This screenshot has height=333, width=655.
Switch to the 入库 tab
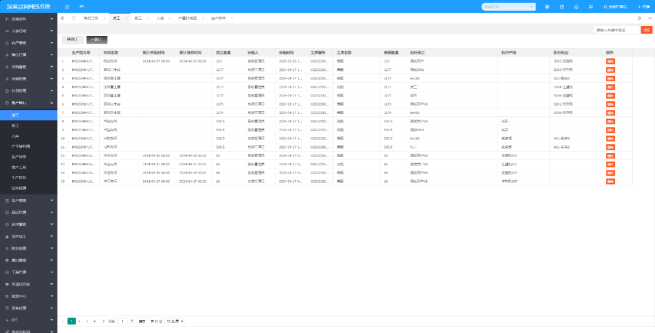160,18
